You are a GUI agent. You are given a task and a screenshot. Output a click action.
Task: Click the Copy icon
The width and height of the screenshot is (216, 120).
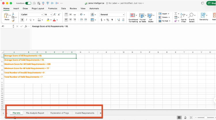click(x=13, y=17)
